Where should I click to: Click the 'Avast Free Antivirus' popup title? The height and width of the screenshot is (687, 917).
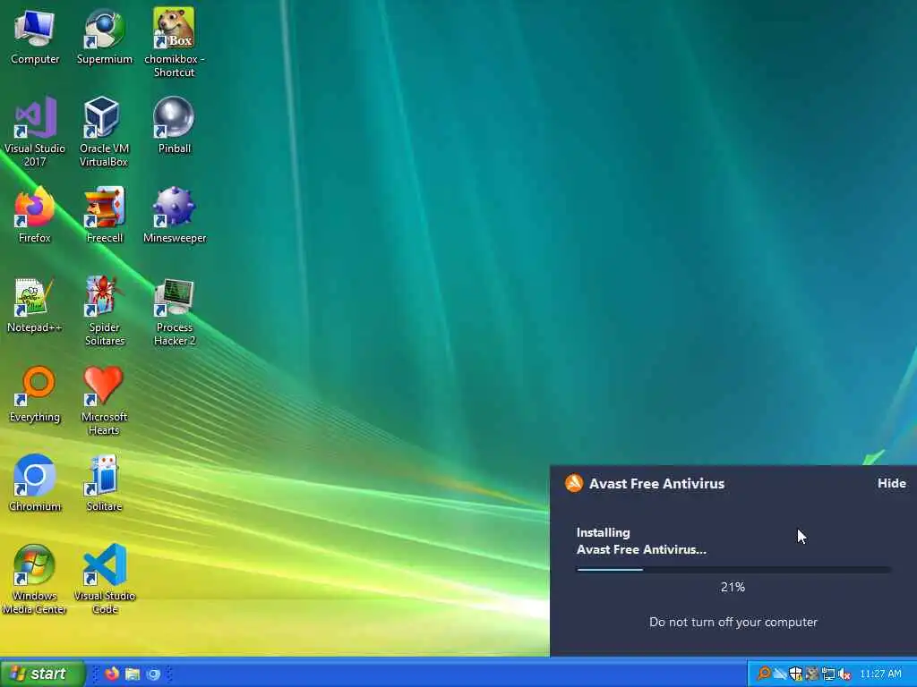[x=656, y=484]
